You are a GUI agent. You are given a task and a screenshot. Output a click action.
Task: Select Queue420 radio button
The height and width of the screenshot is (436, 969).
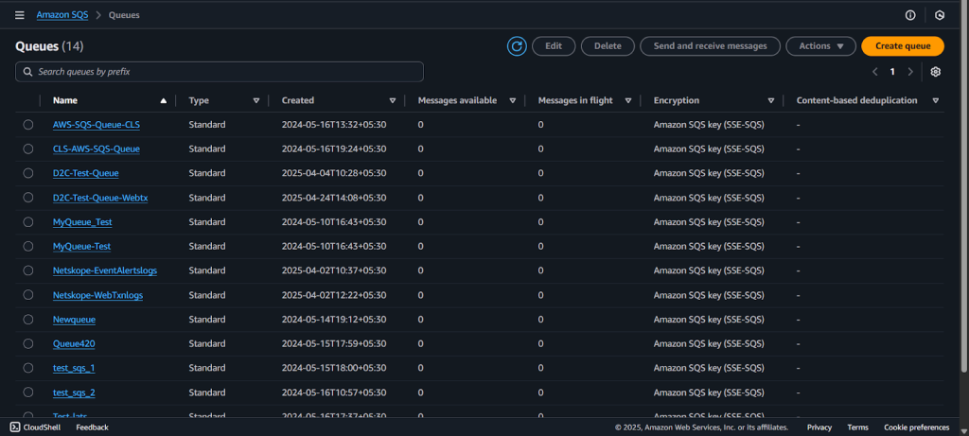click(28, 344)
